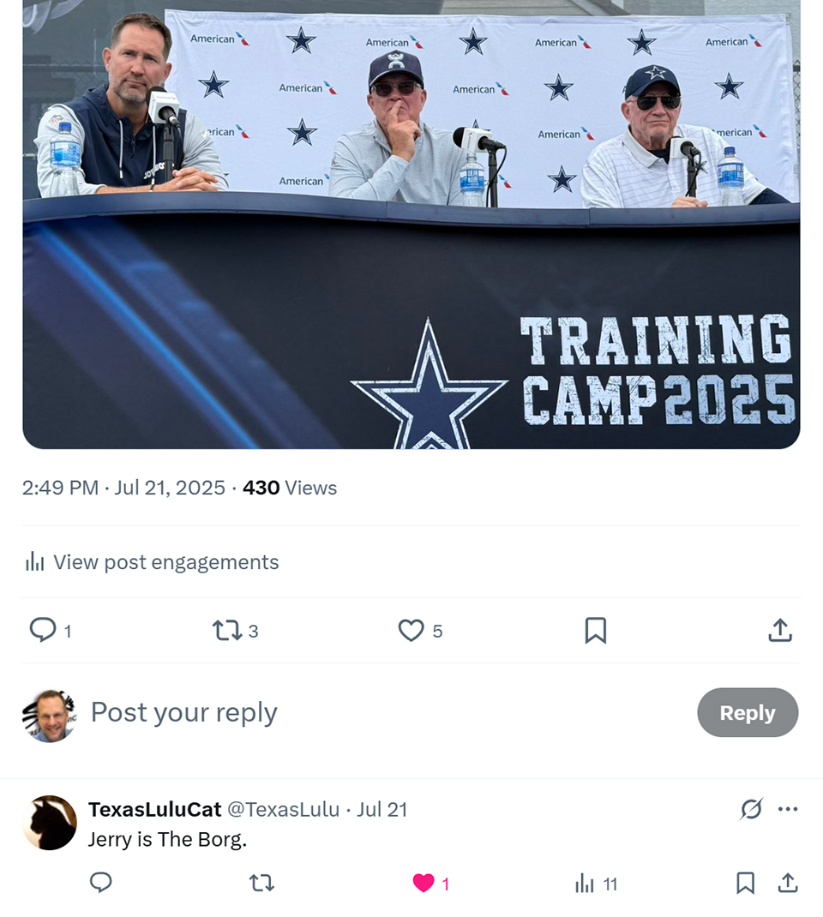Repost the main post
823x917 pixels.
226,631
